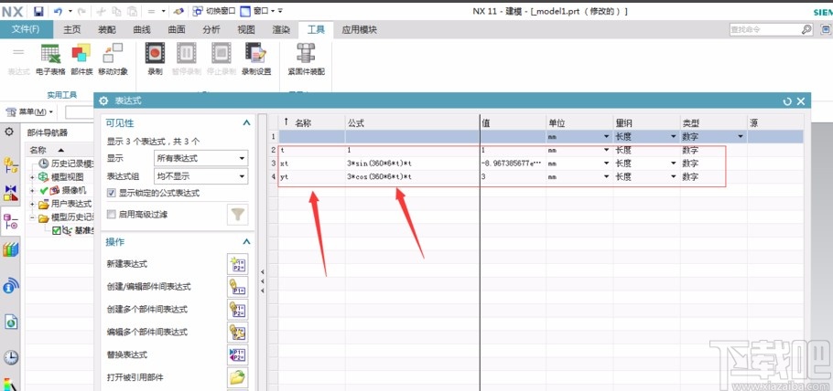
Task: Click the Save disk icon
Action: click(38, 11)
